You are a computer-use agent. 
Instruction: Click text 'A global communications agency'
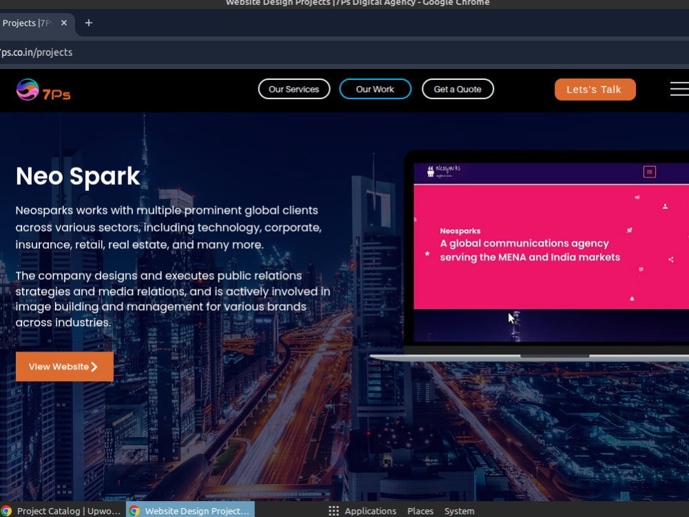click(x=524, y=243)
